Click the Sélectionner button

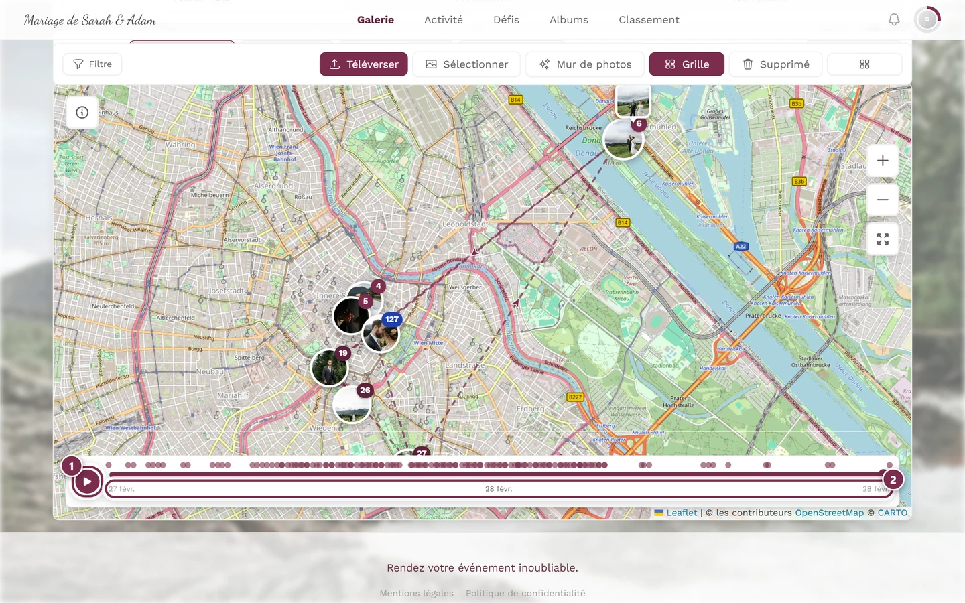coord(466,64)
